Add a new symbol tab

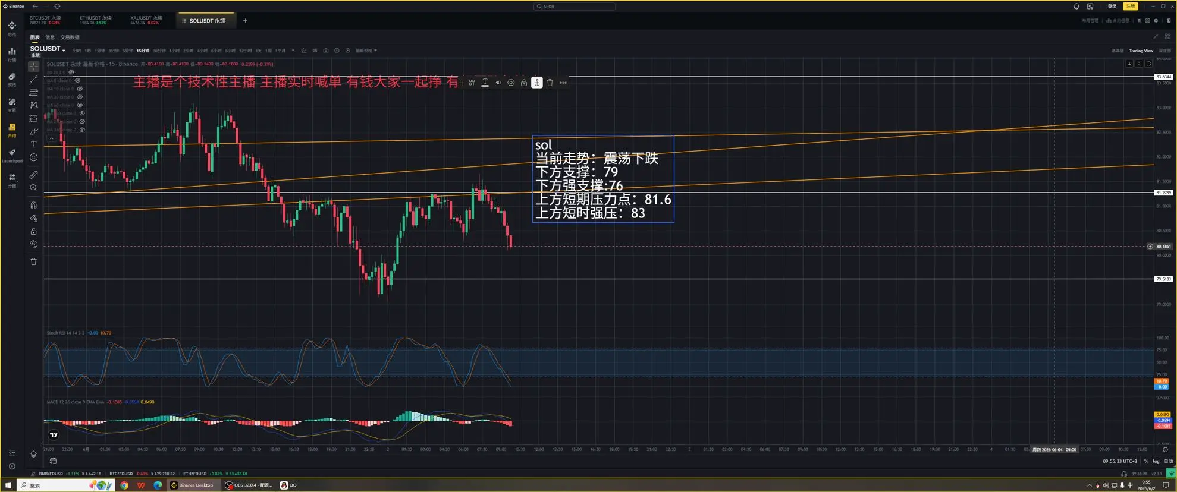coord(245,21)
